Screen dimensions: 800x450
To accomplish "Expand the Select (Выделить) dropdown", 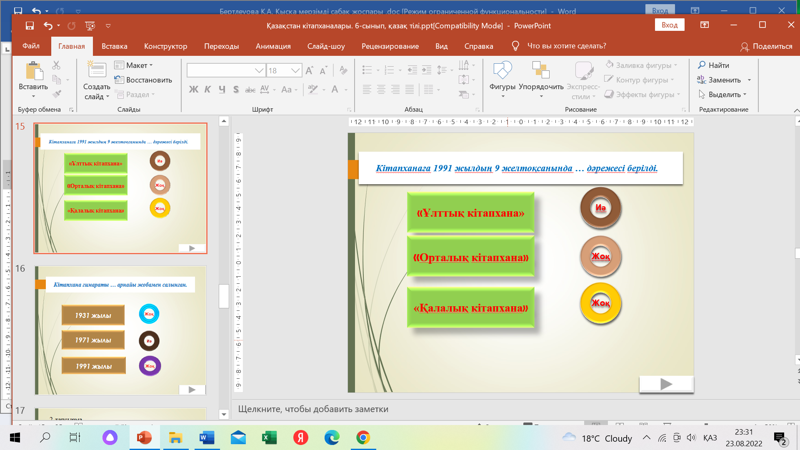I will coord(745,95).
